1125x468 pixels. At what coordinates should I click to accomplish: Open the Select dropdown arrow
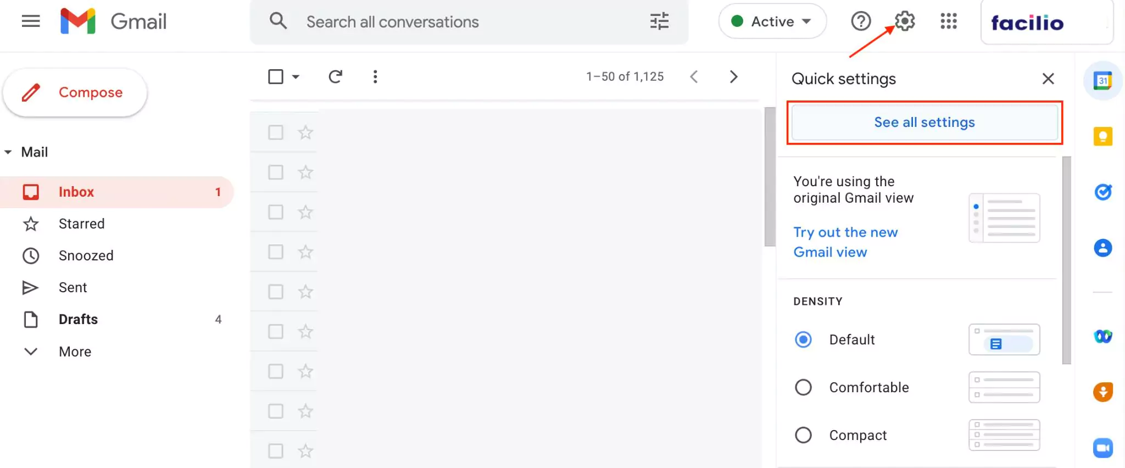[x=296, y=77]
